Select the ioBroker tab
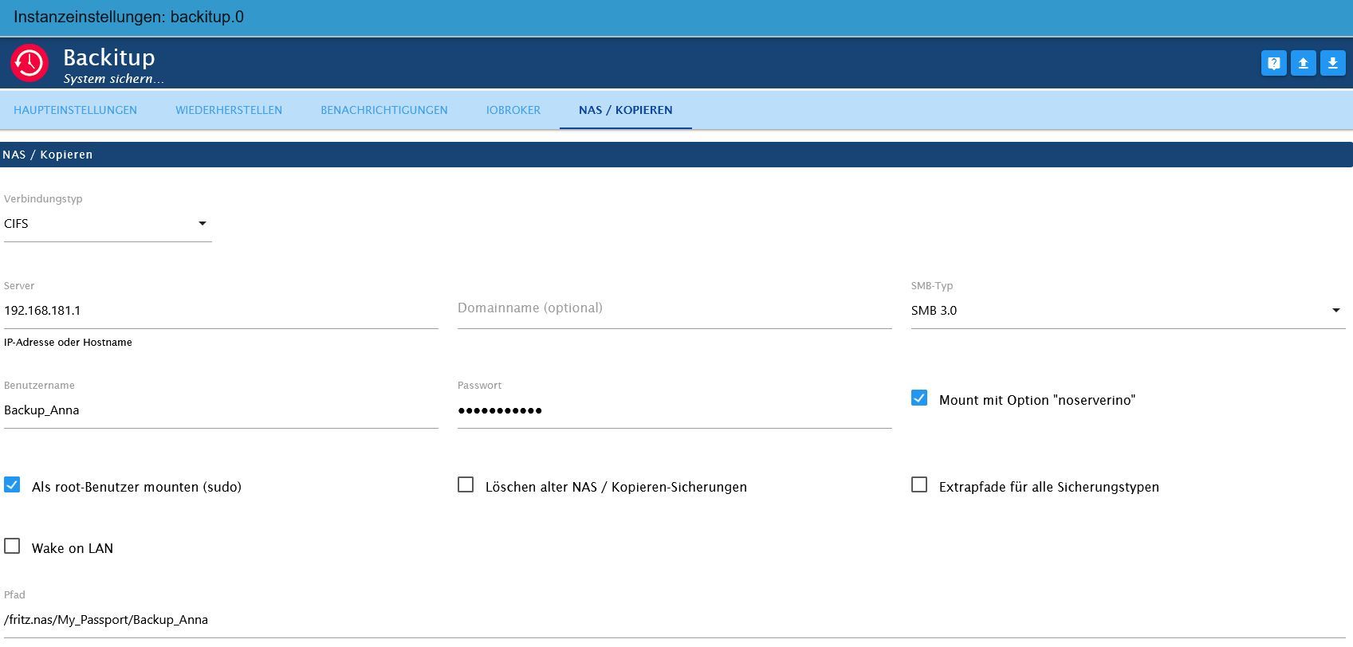The image size is (1353, 647). pos(513,110)
